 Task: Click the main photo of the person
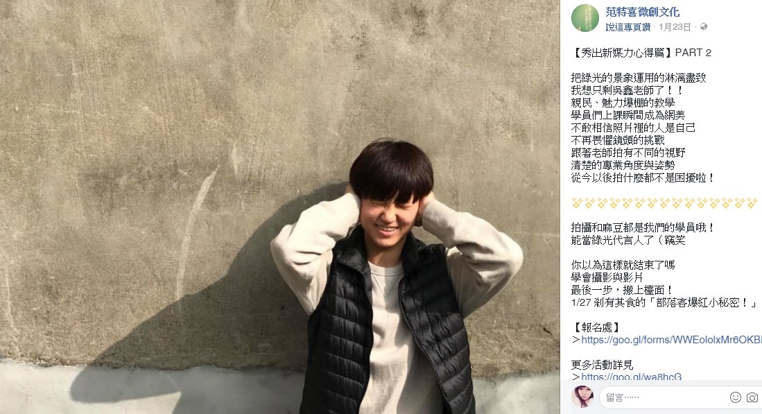[x=280, y=207]
